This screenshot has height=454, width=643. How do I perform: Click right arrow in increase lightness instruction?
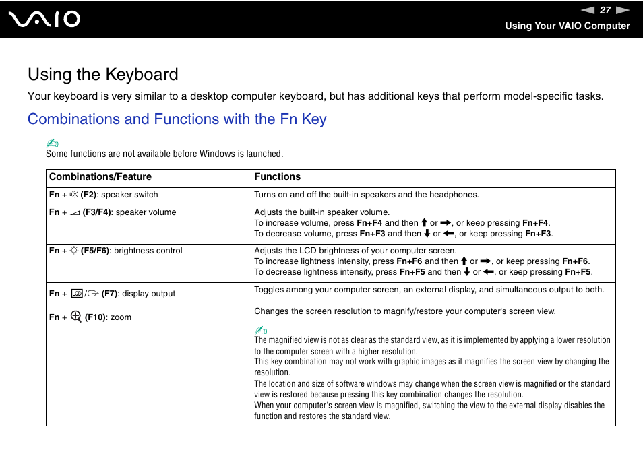point(485,261)
